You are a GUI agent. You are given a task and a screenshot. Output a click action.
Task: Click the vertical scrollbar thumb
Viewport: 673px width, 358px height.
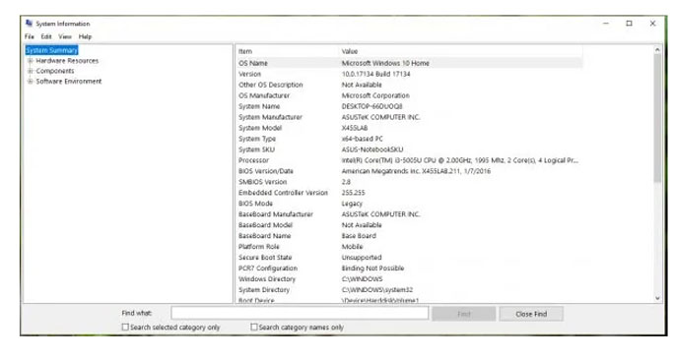pyautogui.click(x=657, y=119)
